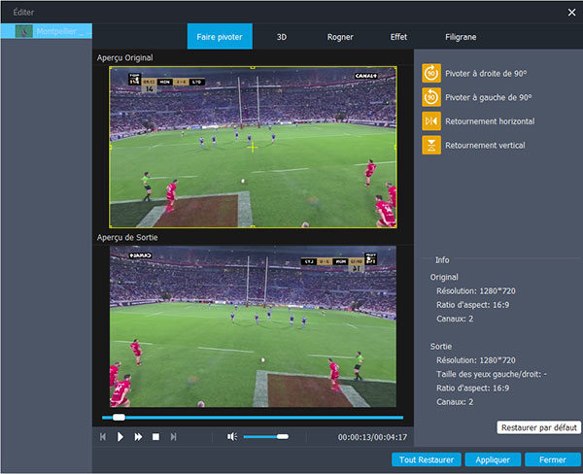This screenshot has width=583, height=474.
Task: Skip to the next frame
Action: tap(174, 437)
